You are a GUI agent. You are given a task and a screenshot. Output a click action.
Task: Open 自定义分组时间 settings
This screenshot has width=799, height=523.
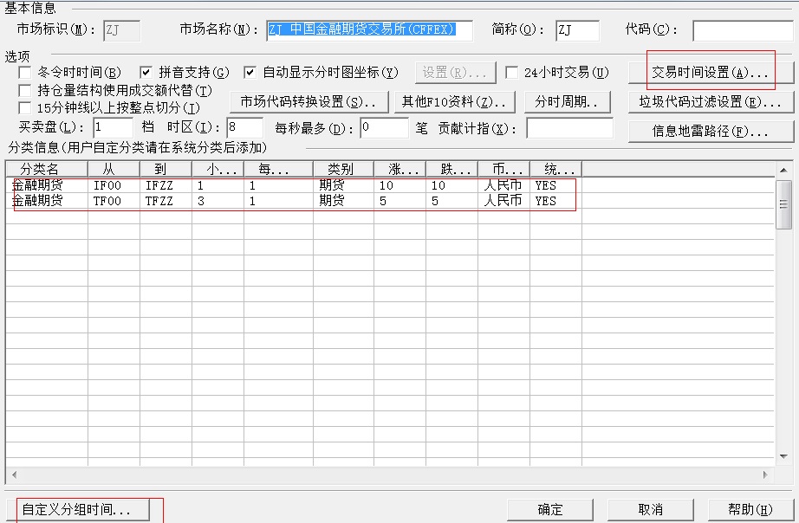click(x=76, y=510)
